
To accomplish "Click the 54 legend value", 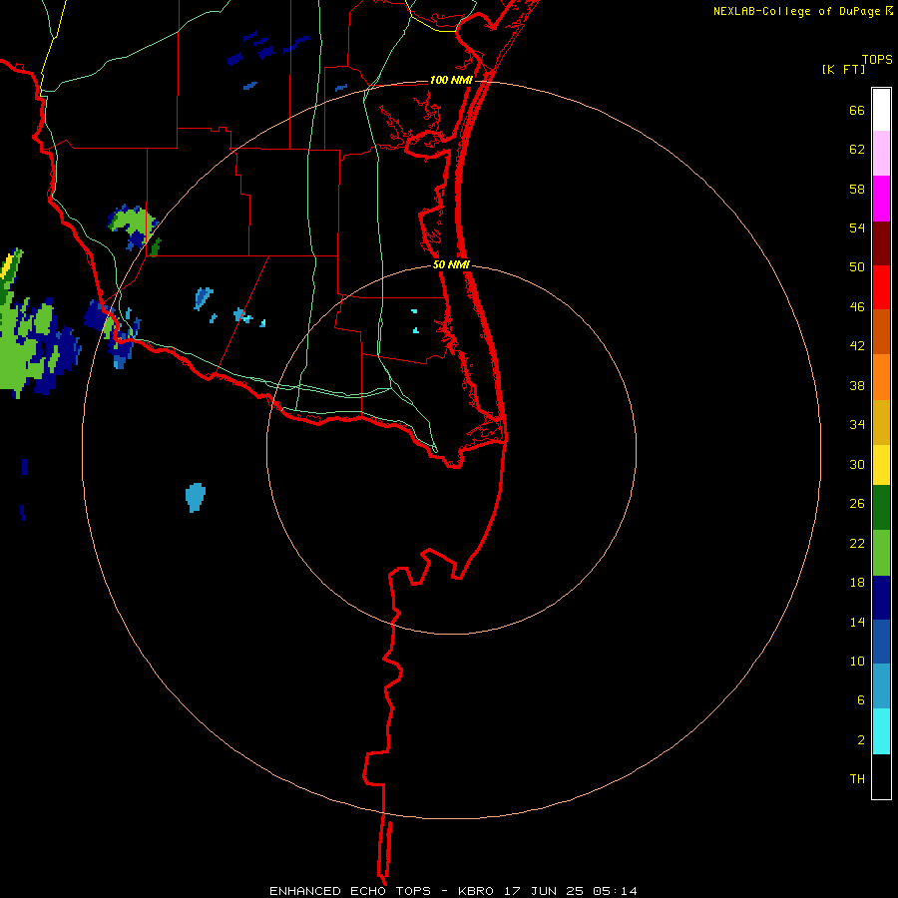I will click(x=857, y=227).
